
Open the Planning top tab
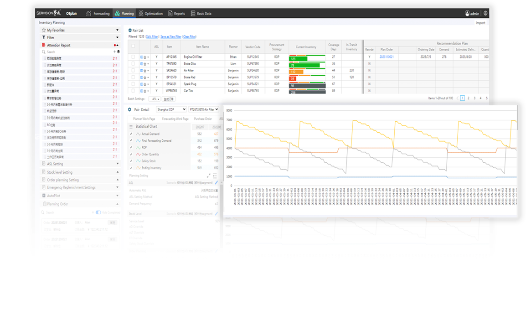pos(124,13)
